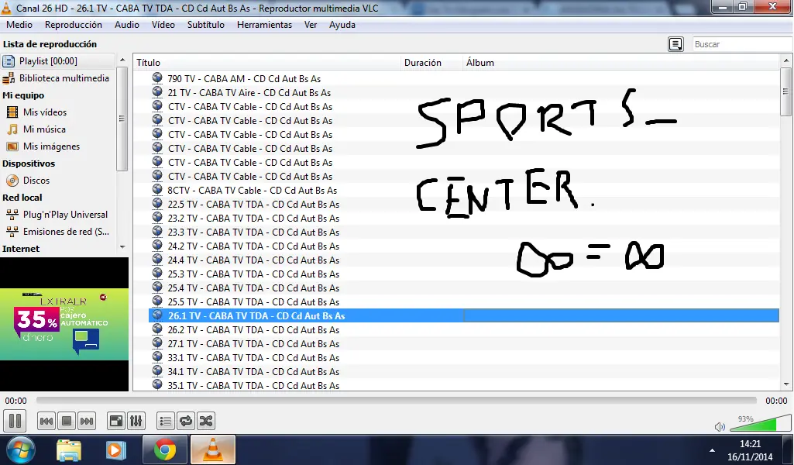Select 25.5 TV - CABA TV TDA row

(464, 302)
